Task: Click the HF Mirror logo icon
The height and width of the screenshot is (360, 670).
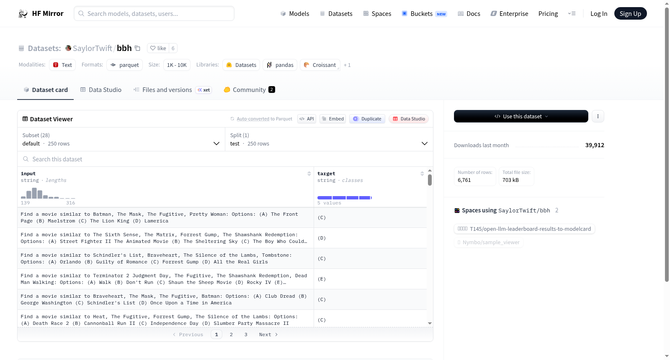Action: tap(23, 14)
